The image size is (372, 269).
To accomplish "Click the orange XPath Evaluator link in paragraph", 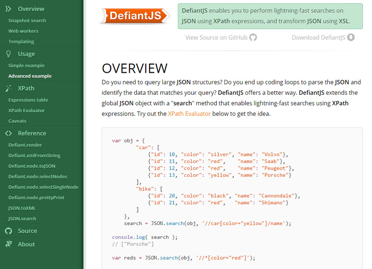I will coord(189,114).
